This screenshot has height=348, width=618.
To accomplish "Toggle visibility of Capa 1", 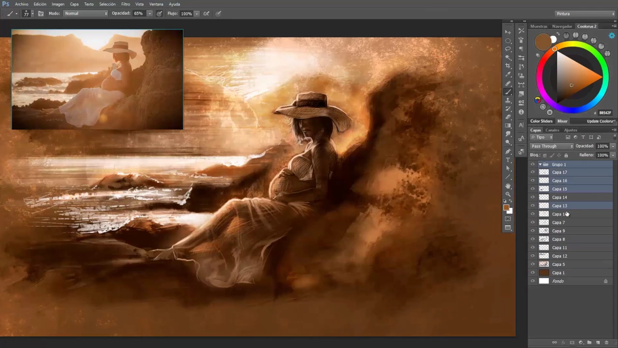I will point(533,273).
